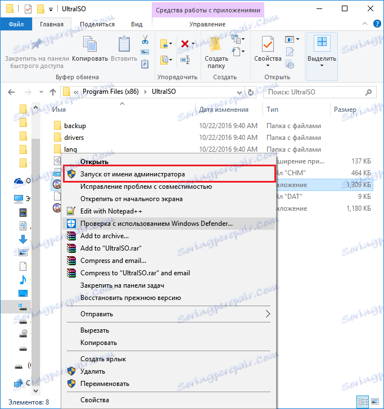Open the Delete dropdown arrow

[x=193, y=44]
